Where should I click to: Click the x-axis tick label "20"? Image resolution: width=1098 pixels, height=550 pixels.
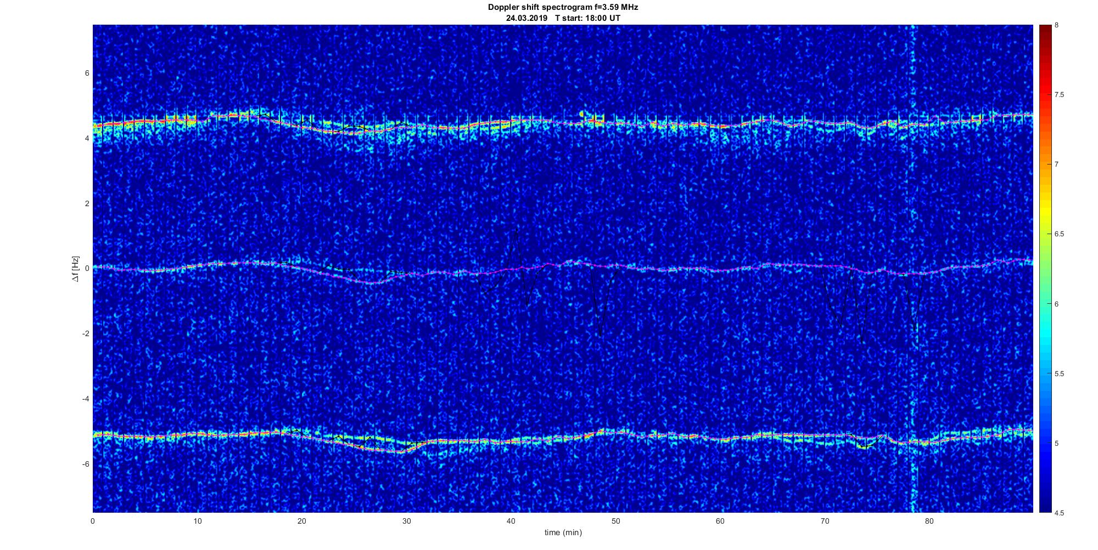(302, 521)
